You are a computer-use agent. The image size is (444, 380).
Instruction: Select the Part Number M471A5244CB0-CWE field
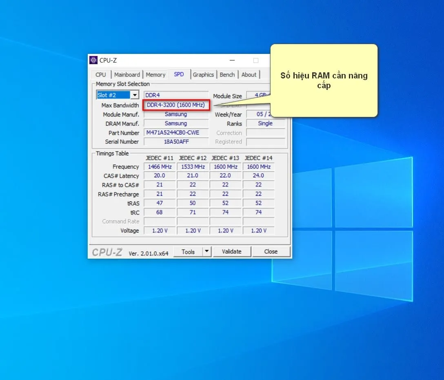[x=176, y=133]
